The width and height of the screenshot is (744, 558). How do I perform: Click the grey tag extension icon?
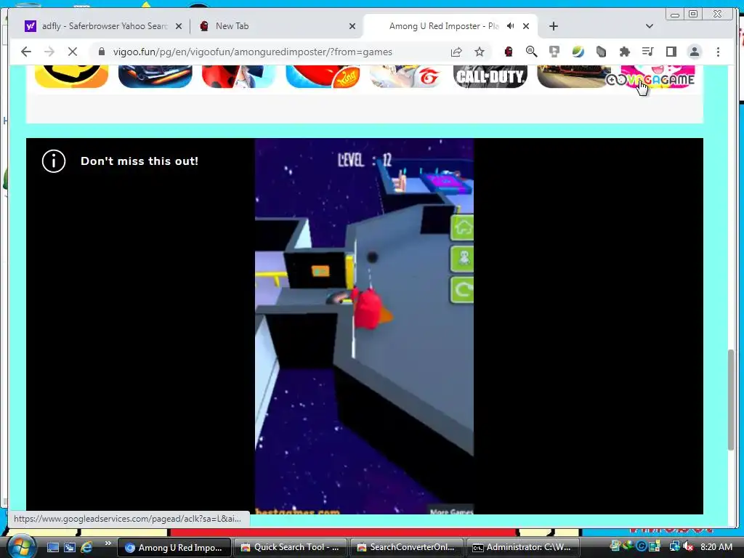[601, 52]
